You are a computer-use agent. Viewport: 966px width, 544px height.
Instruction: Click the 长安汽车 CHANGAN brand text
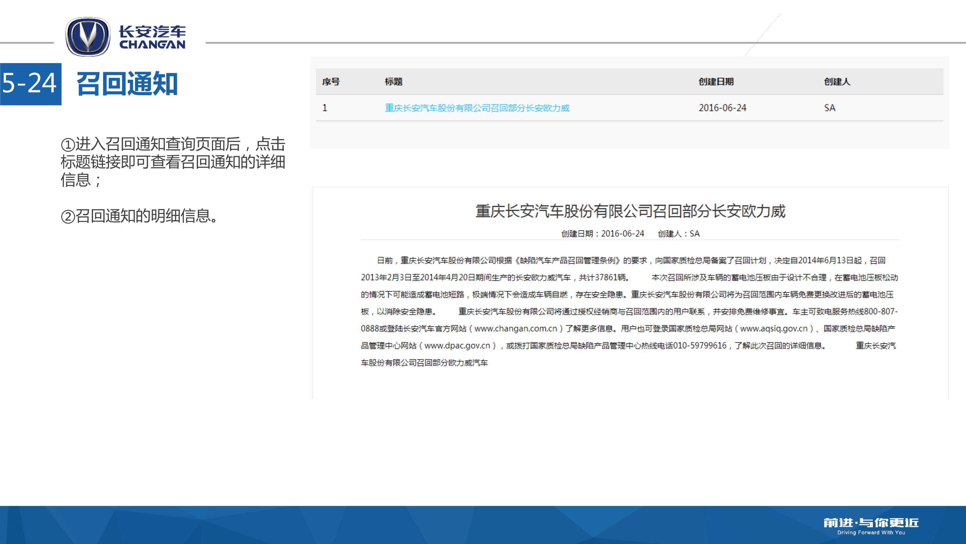tap(152, 37)
